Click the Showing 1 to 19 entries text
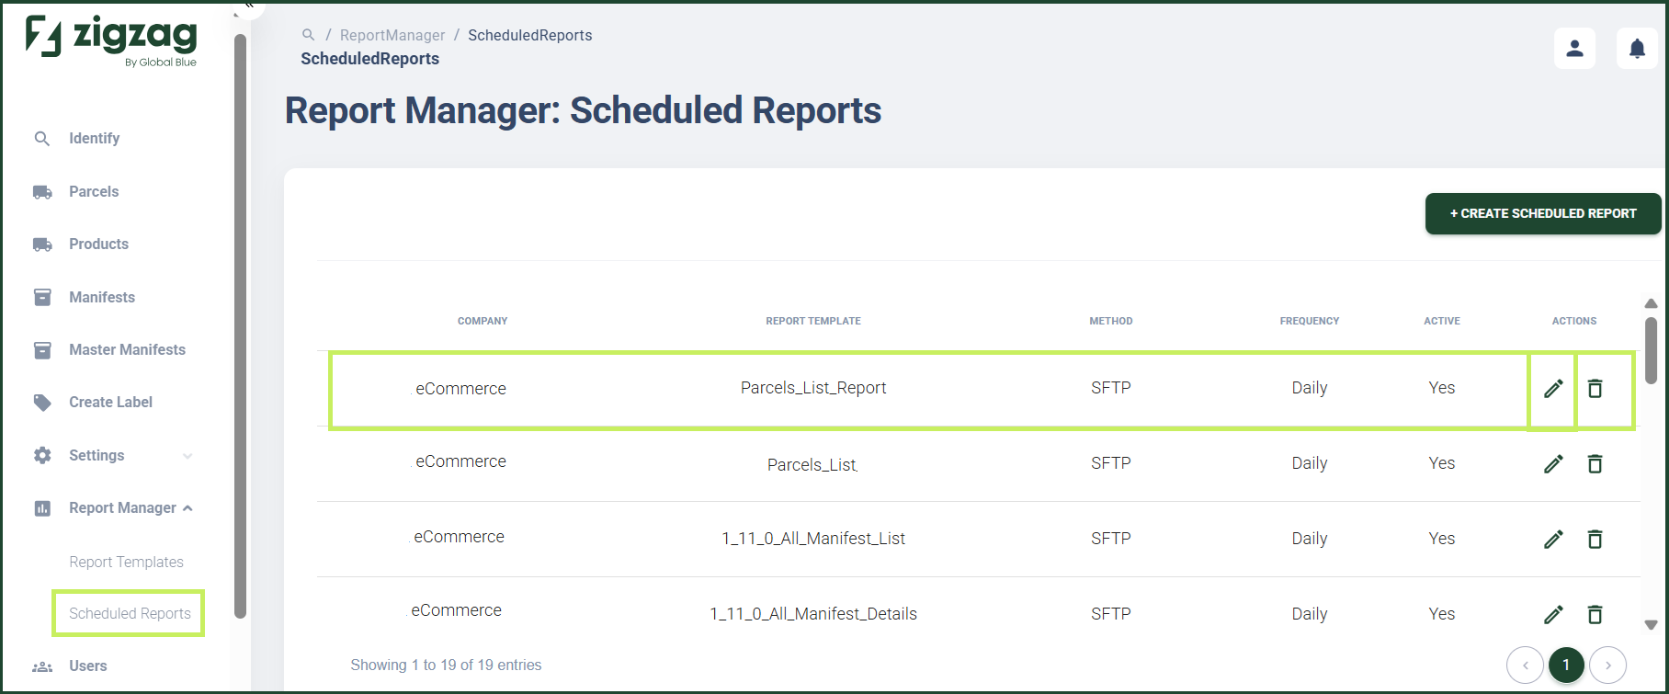This screenshot has height=694, width=1669. click(x=446, y=666)
